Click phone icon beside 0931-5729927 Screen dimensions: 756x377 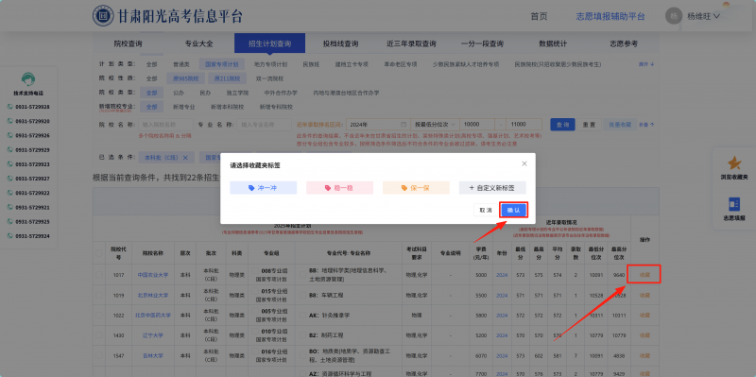coord(9,179)
